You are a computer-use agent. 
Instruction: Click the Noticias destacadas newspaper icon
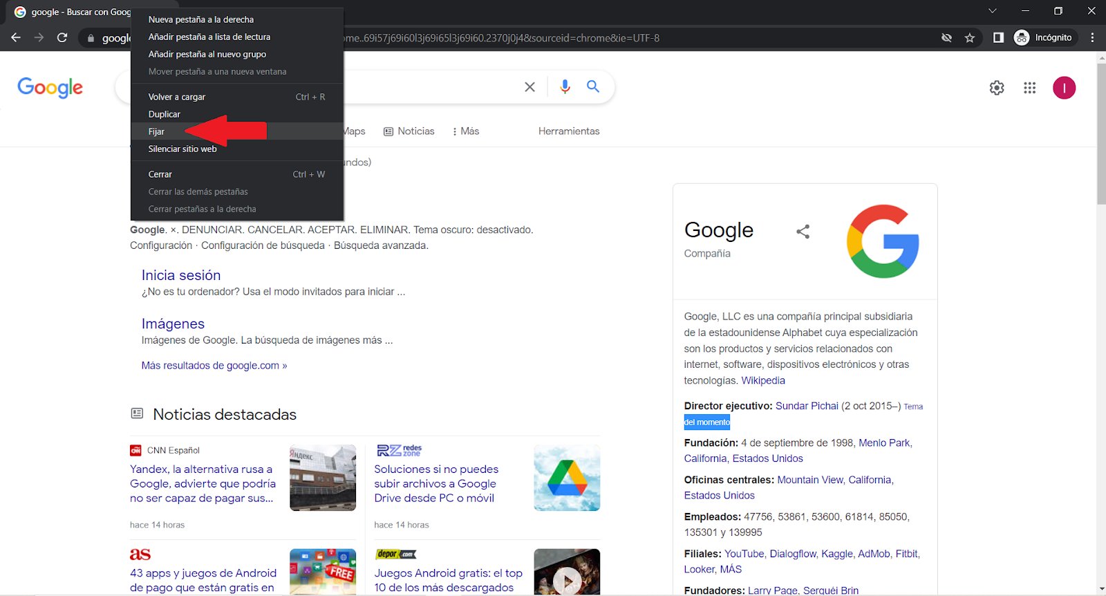click(137, 413)
